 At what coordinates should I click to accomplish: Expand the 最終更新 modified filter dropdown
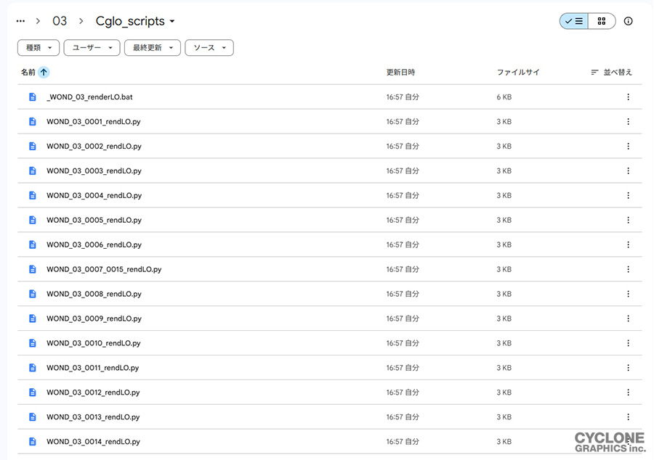click(x=152, y=48)
